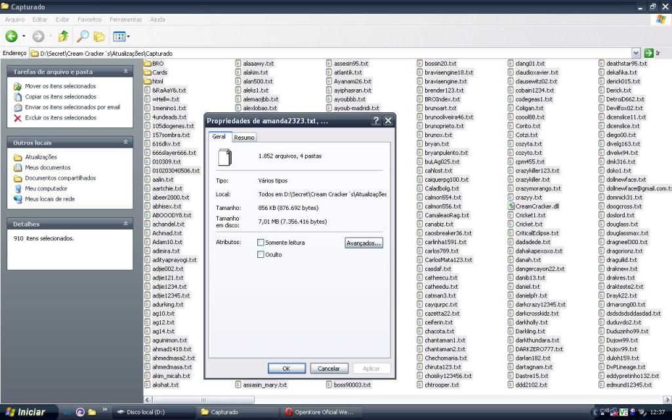Open the CreamCracker.dll file
672x420 pixels.
(x=536, y=206)
